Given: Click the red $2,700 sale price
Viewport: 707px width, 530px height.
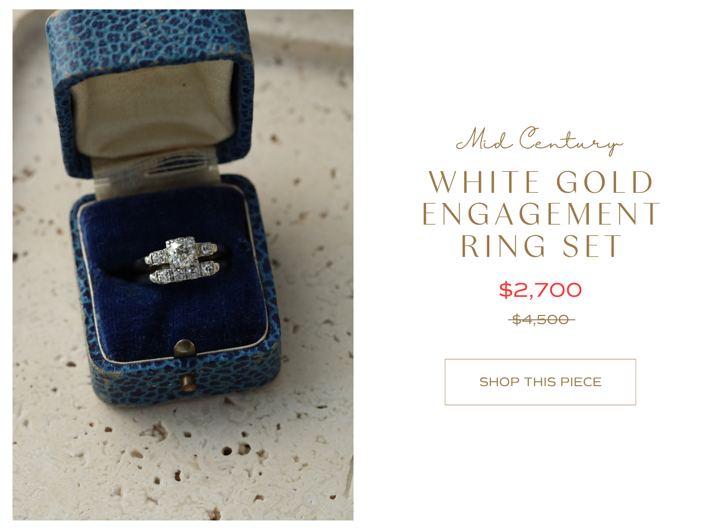Looking at the screenshot, I should tap(540, 290).
